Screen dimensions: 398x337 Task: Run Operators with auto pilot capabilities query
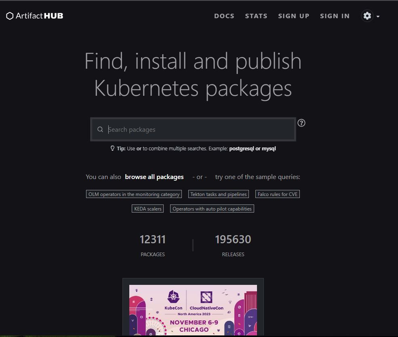pos(212,209)
